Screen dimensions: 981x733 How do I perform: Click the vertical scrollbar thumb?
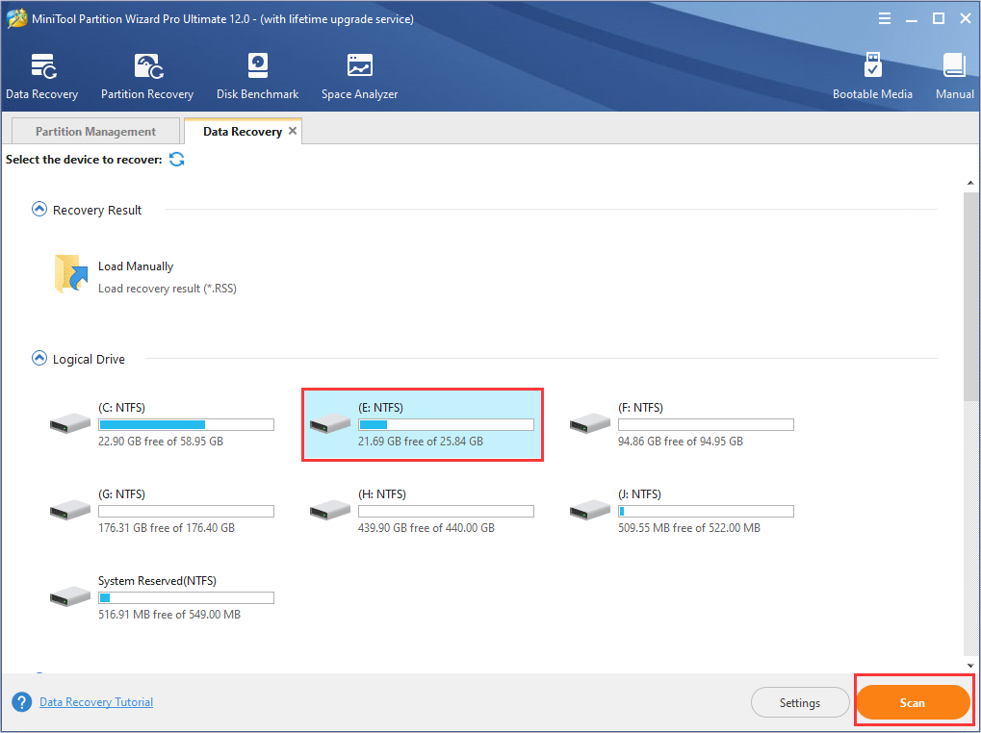coord(971,296)
